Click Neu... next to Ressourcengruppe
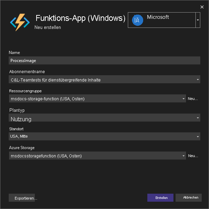Viewport: 209px width, 209px height. [193, 99]
